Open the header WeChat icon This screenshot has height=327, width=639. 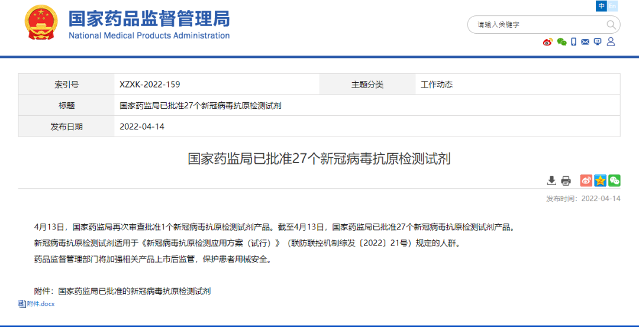tap(561, 42)
